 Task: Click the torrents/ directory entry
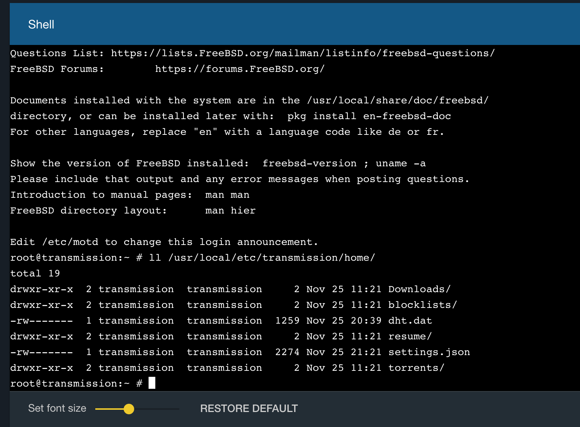pos(416,368)
